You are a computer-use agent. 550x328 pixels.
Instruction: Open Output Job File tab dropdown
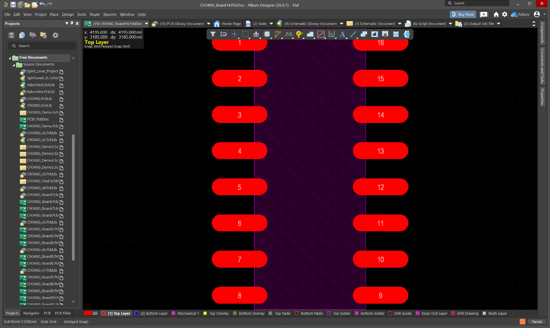click(x=499, y=24)
